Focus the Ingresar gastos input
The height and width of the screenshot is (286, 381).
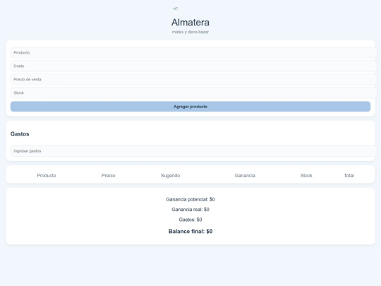(193, 151)
